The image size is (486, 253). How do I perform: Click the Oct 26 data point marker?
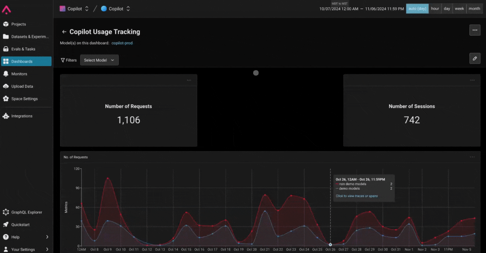click(330, 245)
